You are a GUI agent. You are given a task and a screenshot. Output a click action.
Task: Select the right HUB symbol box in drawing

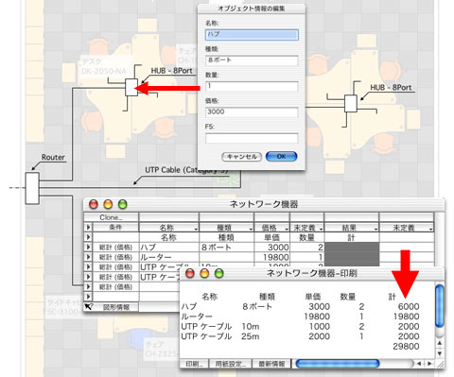coord(351,103)
